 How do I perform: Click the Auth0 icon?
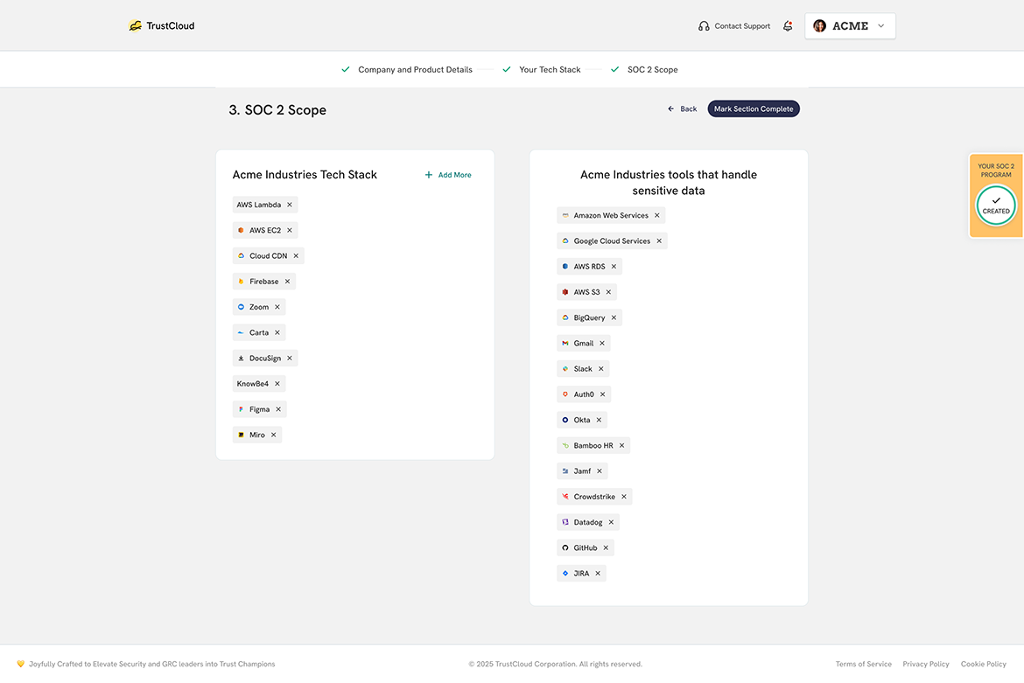(x=565, y=394)
